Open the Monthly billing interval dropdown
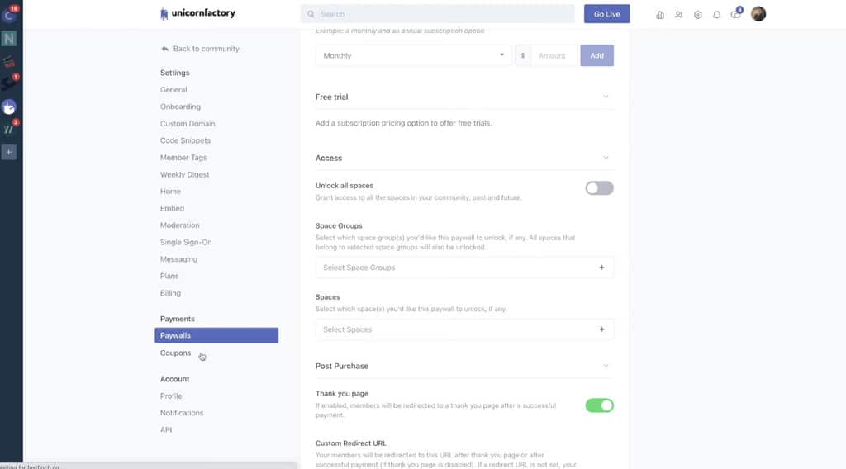The height and width of the screenshot is (469, 846). click(x=413, y=55)
